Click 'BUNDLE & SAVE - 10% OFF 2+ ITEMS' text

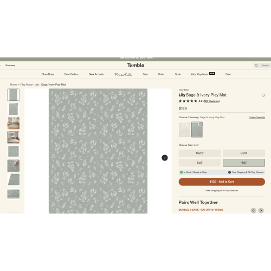click(201, 210)
